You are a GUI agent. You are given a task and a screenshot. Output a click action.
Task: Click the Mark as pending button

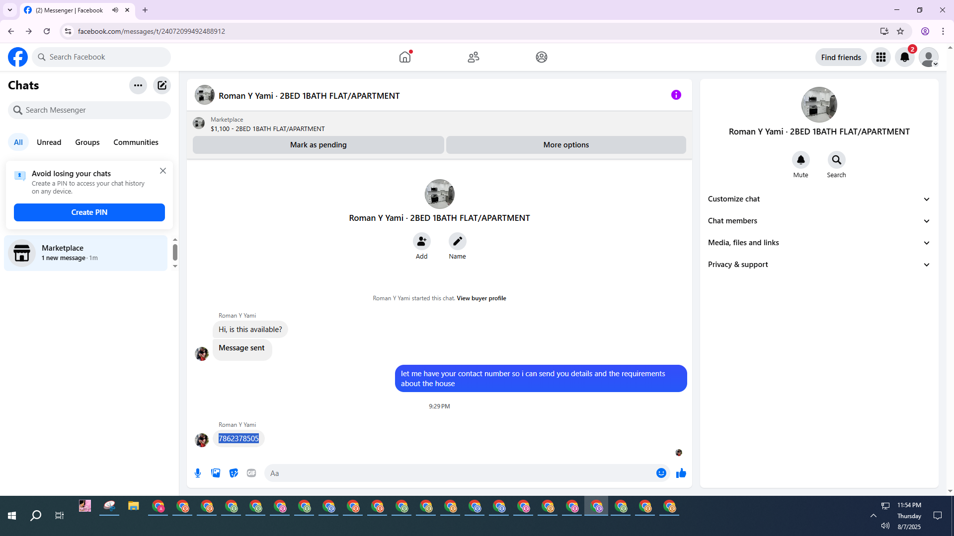318,145
